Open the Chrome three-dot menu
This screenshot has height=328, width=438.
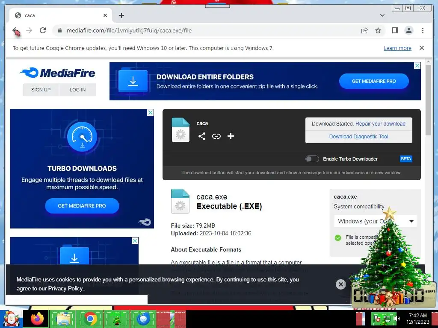point(423,30)
